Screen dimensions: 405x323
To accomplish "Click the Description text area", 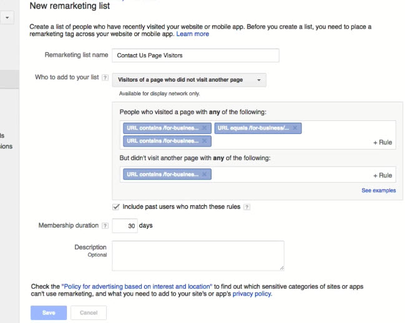I will [x=198, y=256].
